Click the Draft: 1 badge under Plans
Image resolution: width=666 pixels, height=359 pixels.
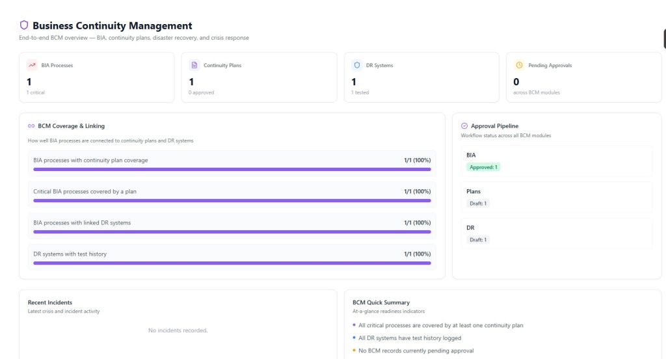click(x=478, y=204)
